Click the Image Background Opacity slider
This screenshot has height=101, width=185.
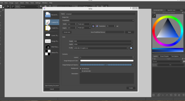pyautogui.click(x=106, y=65)
